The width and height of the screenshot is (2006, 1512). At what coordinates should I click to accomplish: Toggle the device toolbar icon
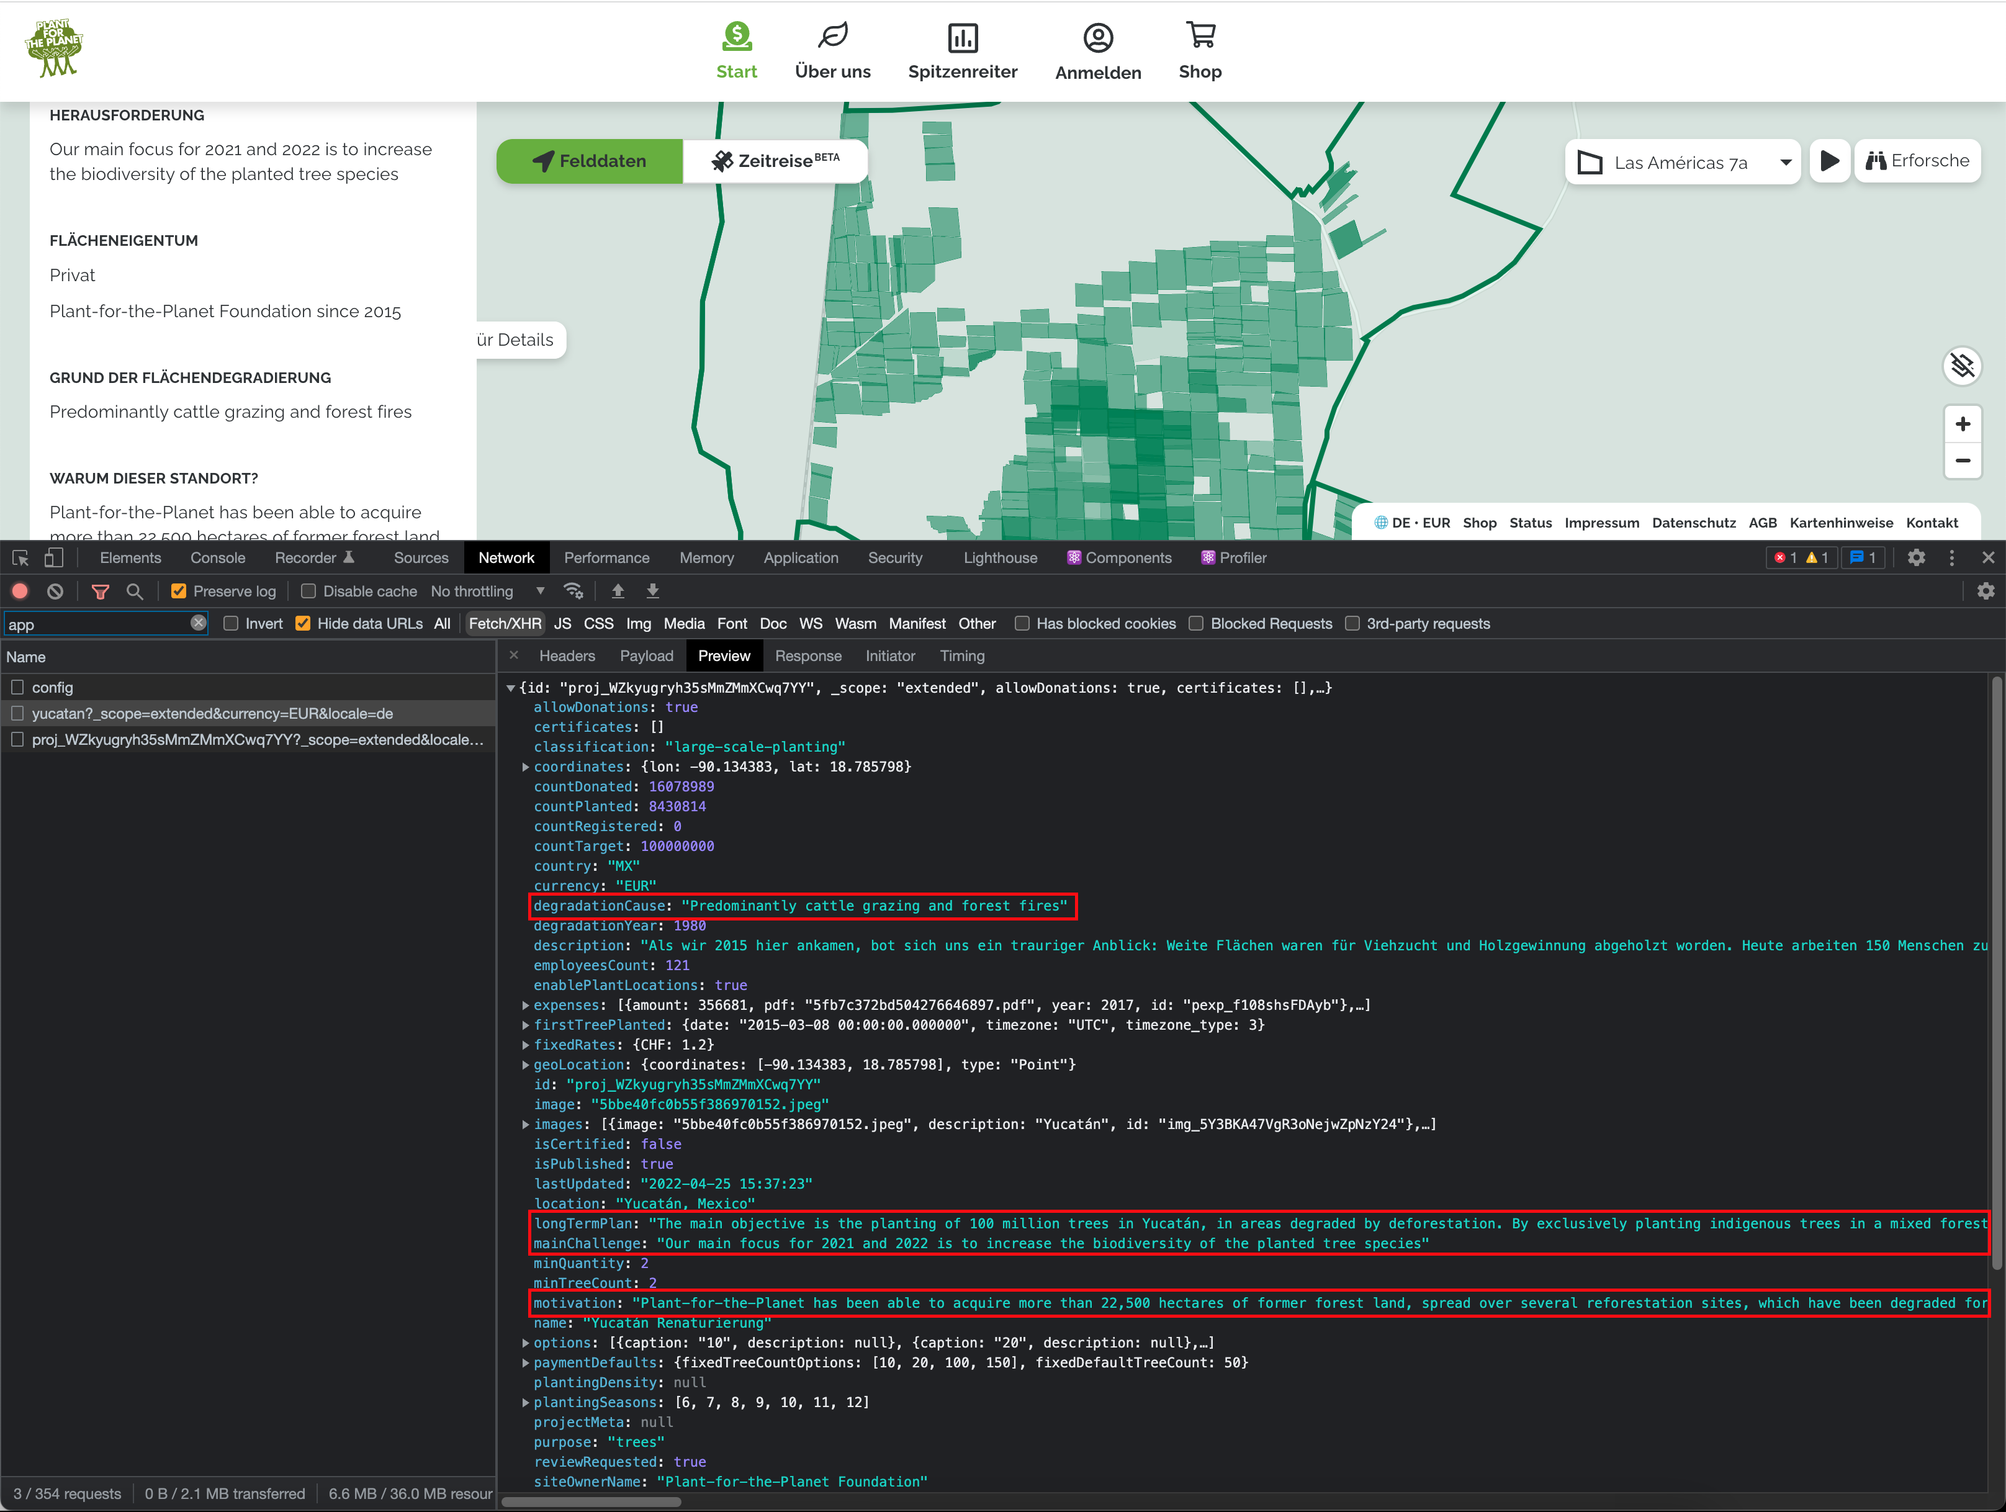pos(55,558)
